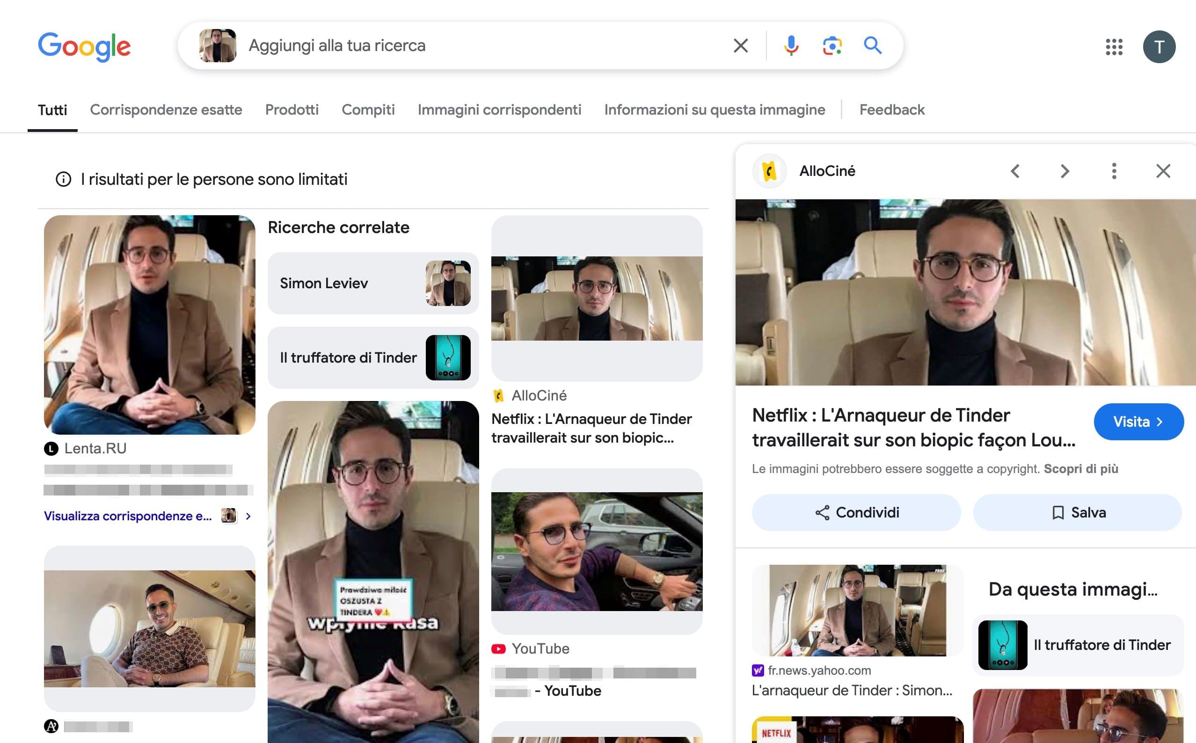Click the blue magnifier search icon
This screenshot has width=1196, height=743.
click(873, 46)
